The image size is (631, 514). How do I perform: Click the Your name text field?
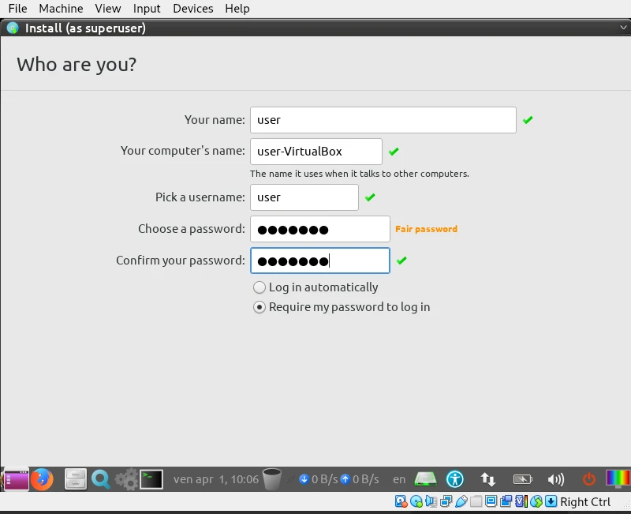pyautogui.click(x=383, y=120)
